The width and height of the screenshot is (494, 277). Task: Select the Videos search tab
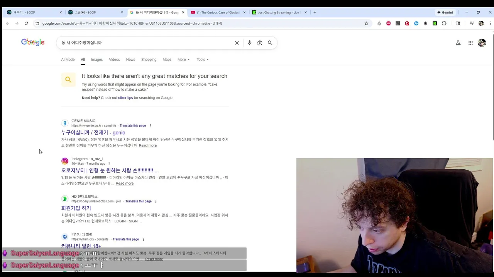114,60
